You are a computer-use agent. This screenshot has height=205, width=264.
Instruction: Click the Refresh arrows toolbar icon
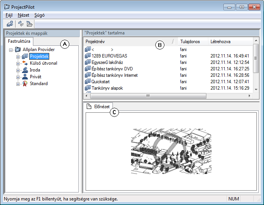pyautogui.click(x=21, y=24)
